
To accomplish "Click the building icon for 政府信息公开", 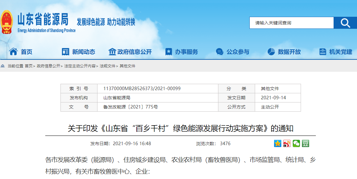I will (x=112, y=52).
